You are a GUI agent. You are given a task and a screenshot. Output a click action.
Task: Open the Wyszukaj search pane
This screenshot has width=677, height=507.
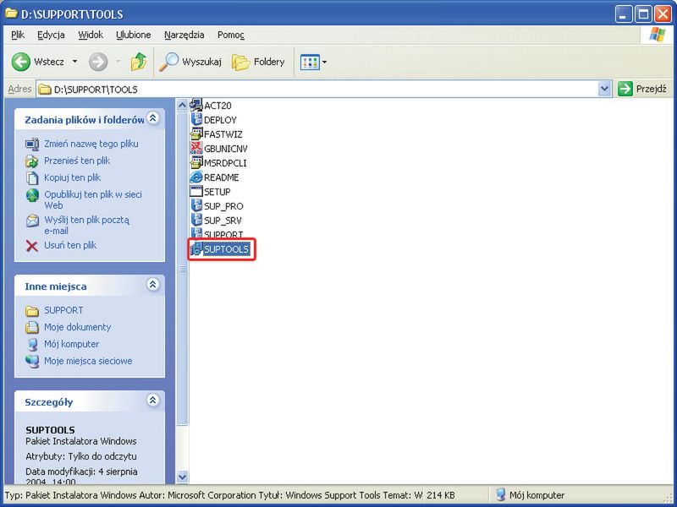(x=190, y=62)
